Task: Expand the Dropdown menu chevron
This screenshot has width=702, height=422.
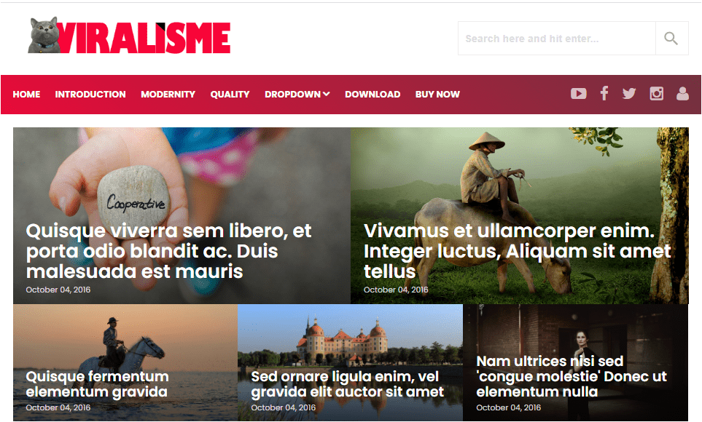Action: point(327,94)
